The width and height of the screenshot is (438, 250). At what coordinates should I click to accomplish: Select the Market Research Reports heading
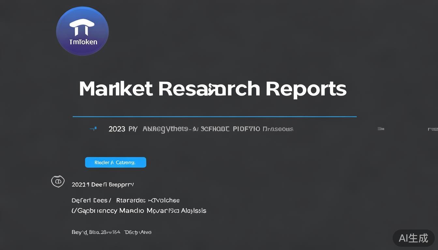click(212, 89)
